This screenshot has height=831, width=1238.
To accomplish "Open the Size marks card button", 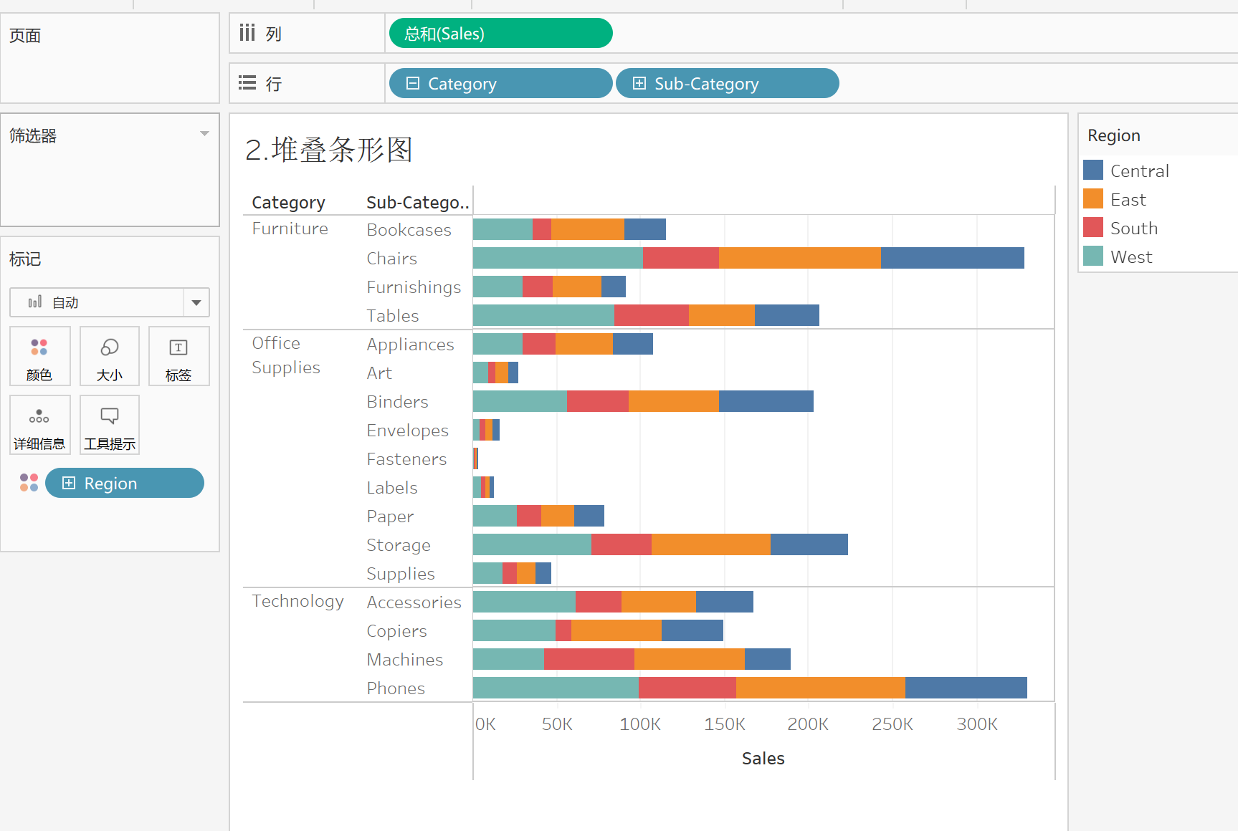I will 110,356.
